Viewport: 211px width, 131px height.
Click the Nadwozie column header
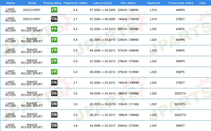154,3
